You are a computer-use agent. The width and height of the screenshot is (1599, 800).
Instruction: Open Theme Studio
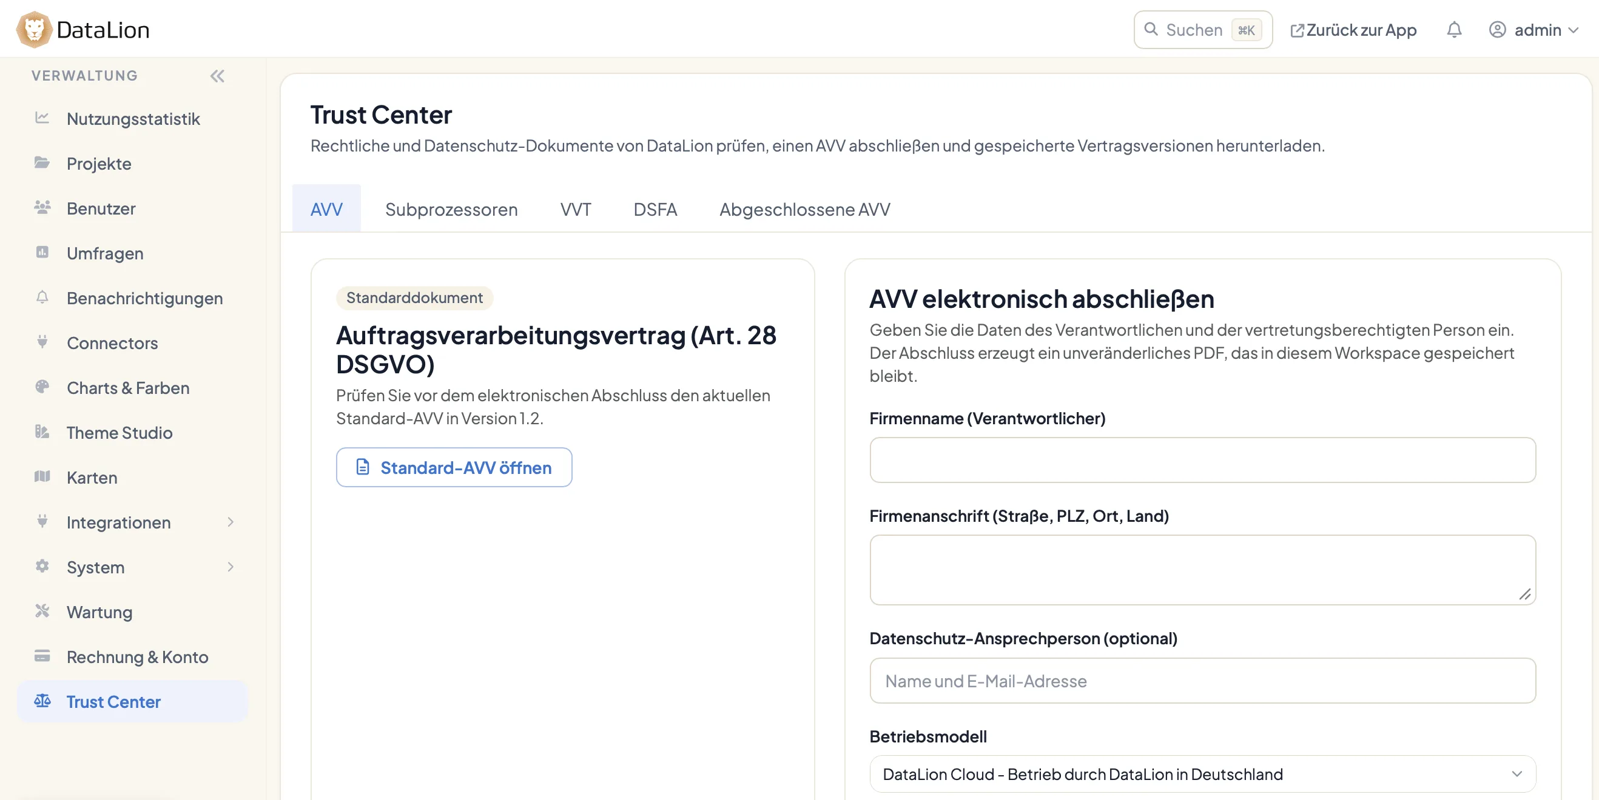pos(132,432)
